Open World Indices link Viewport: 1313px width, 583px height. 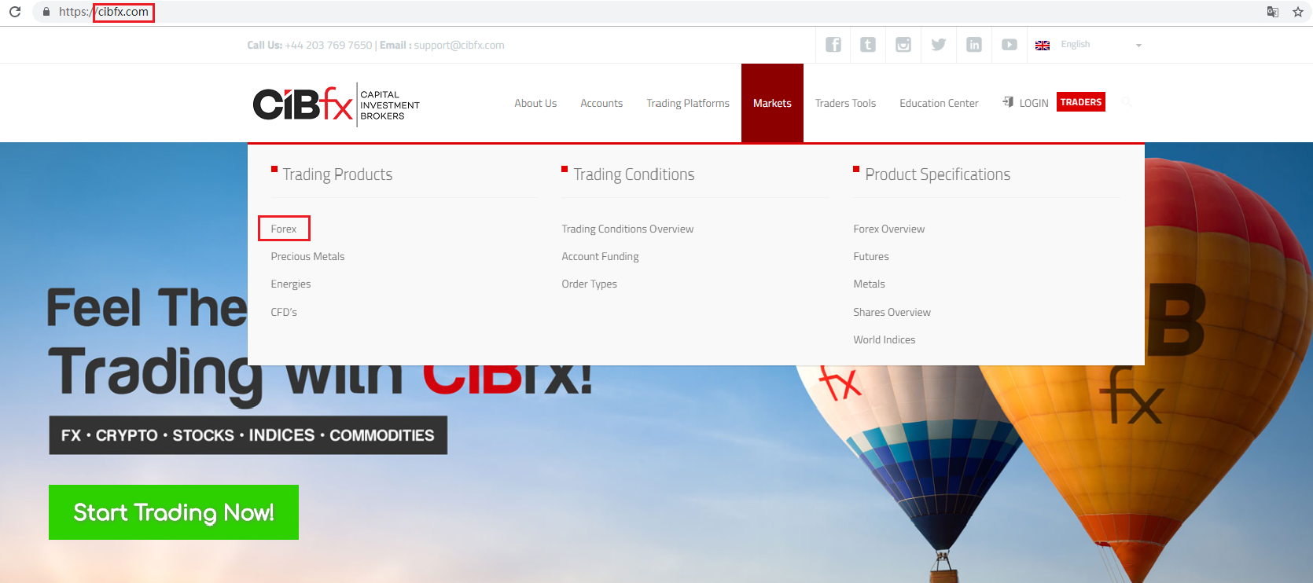[x=885, y=339]
